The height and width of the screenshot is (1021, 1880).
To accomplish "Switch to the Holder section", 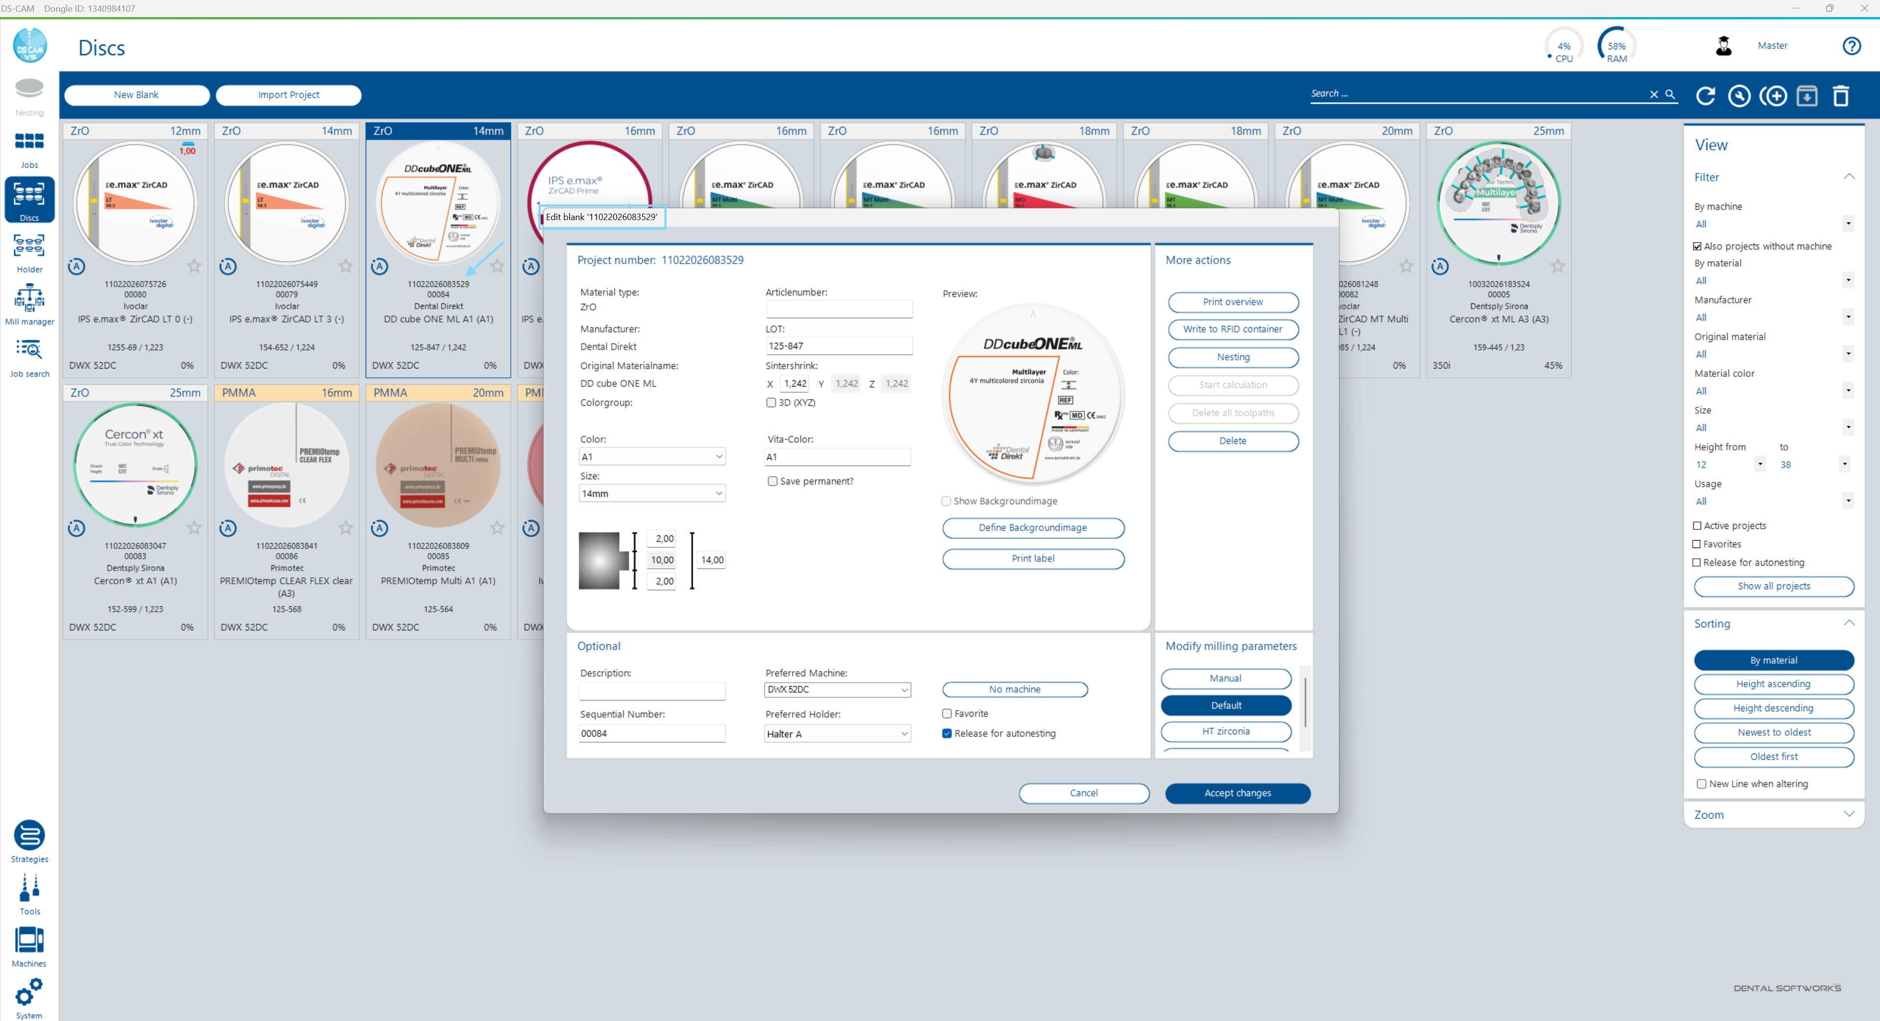I will [29, 252].
